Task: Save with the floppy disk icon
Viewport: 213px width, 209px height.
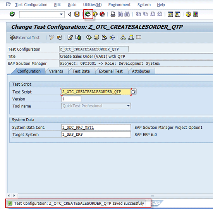Action: [77, 14]
